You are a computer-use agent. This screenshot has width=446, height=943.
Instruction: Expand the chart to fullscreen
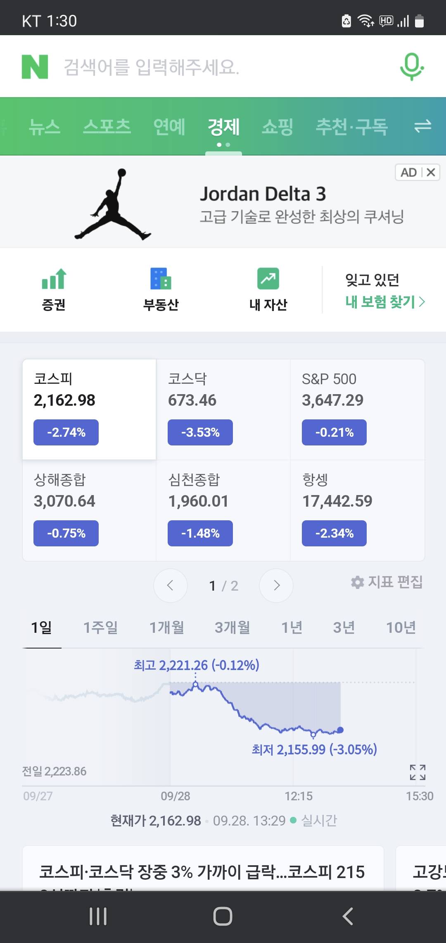[418, 772]
